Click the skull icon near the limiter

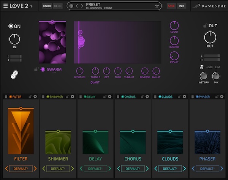(x=201, y=67)
